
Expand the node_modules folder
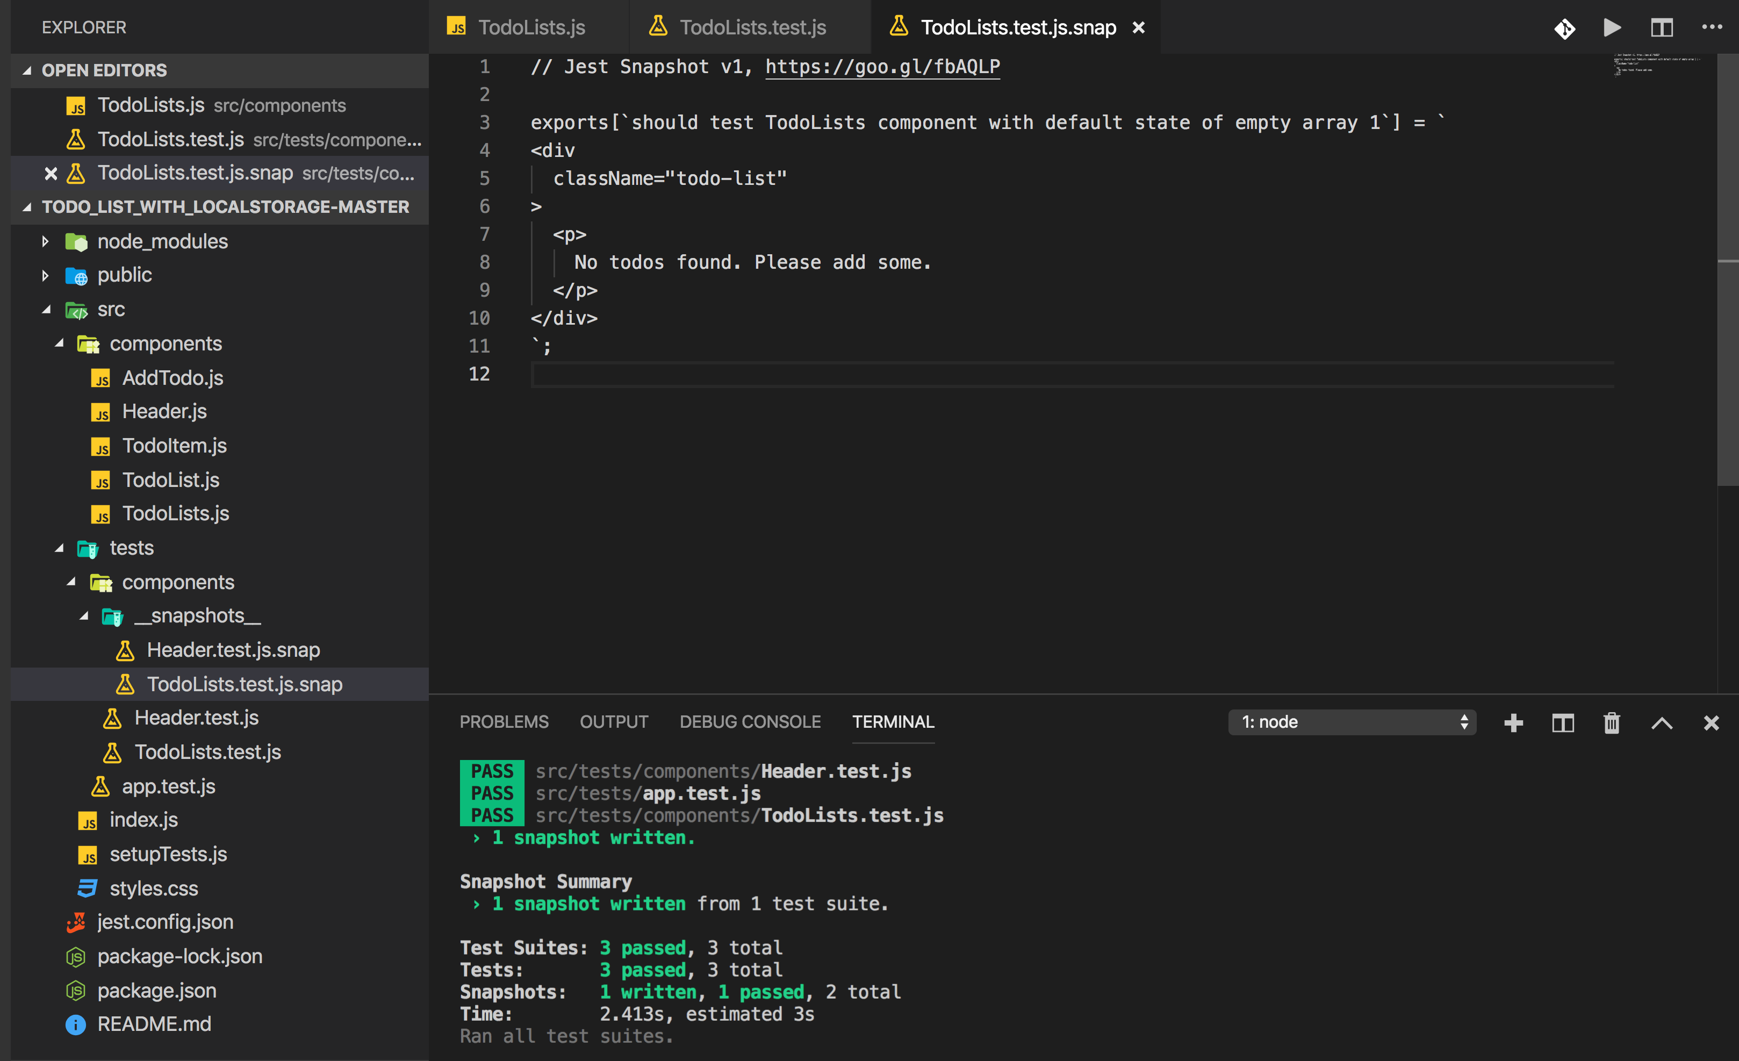(45, 241)
